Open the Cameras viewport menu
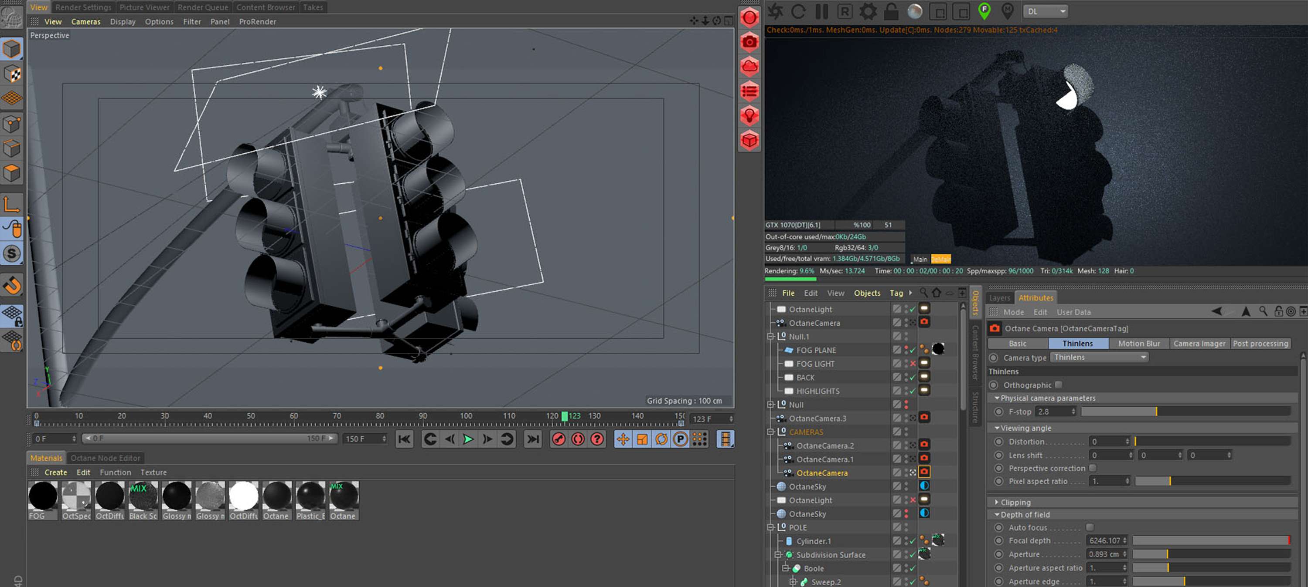The width and height of the screenshot is (1308, 587). click(x=86, y=21)
